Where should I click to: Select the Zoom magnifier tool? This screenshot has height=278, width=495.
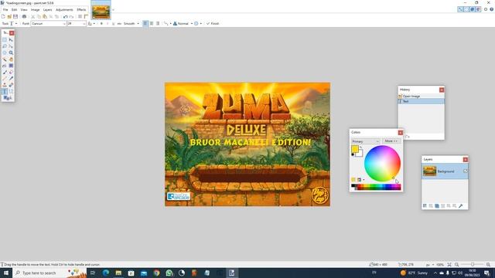click(x=11, y=53)
